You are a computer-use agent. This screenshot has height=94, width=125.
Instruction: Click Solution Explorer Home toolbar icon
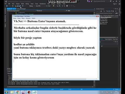[101, 11]
